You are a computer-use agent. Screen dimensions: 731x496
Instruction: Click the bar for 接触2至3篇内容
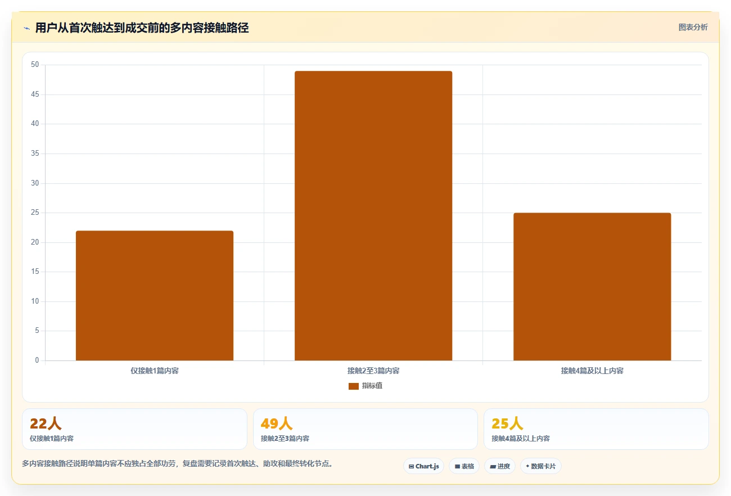pos(373,215)
